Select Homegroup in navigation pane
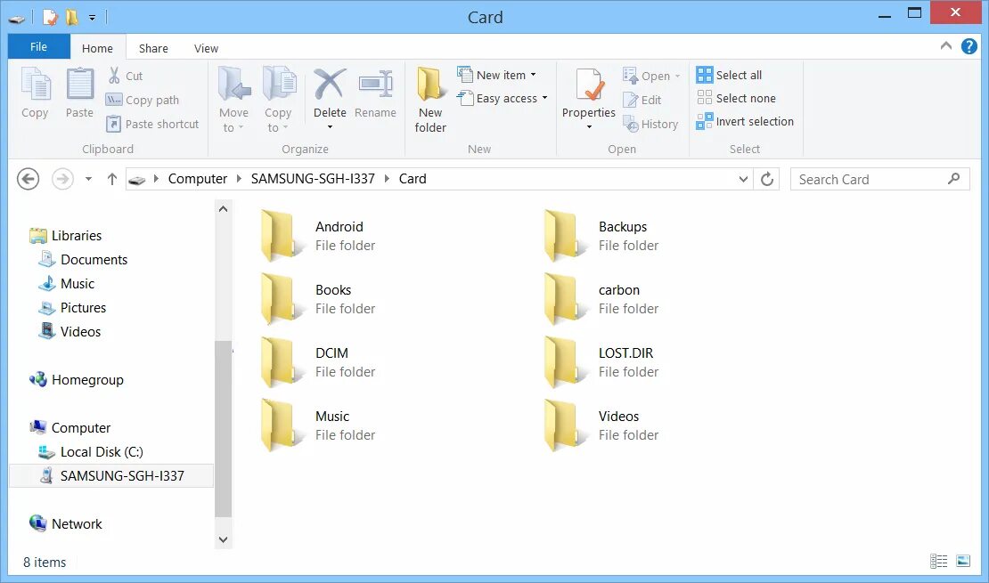989x583 pixels. [77, 379]
